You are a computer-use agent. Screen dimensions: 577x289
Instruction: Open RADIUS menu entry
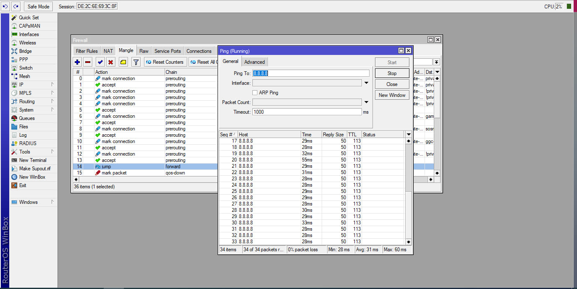click(x=28, y=143)
